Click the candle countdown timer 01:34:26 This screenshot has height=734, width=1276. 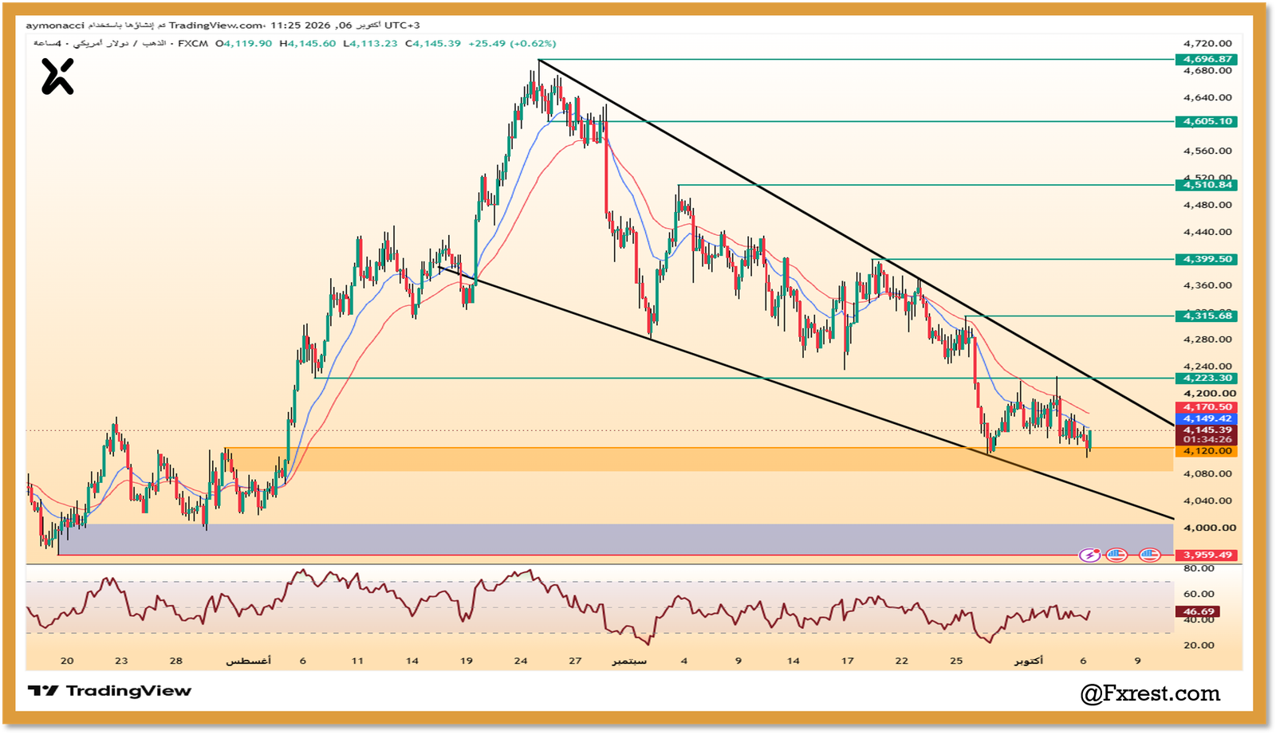1207,439
